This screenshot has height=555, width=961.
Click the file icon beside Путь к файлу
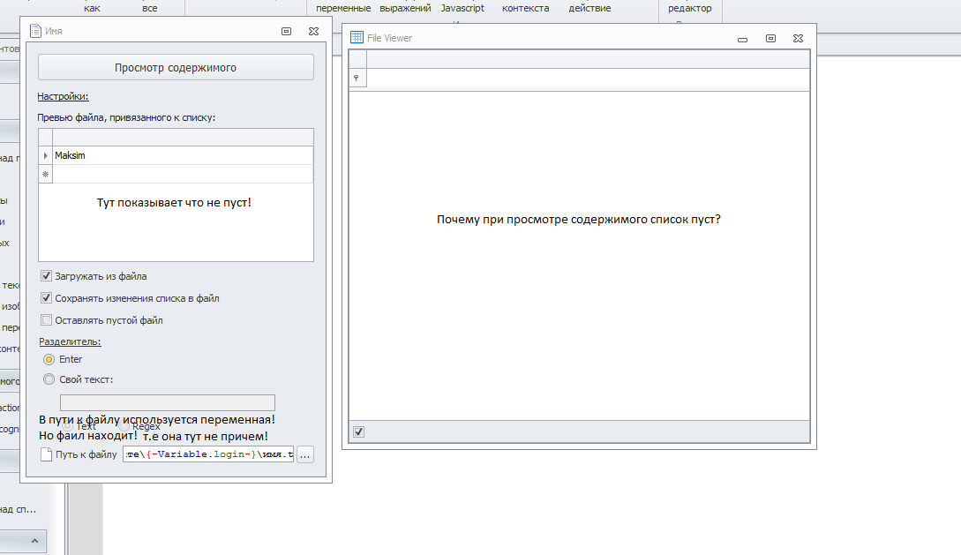pos(46,455)
